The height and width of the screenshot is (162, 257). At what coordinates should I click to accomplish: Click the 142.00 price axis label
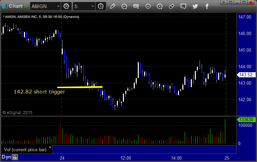point(245,100)
